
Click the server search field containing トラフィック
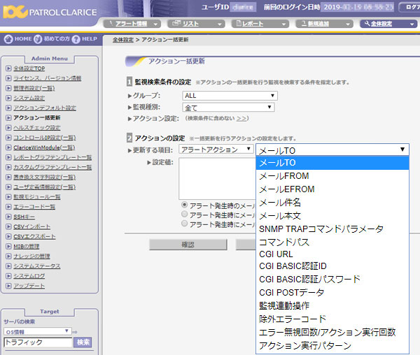pos(38,342)
